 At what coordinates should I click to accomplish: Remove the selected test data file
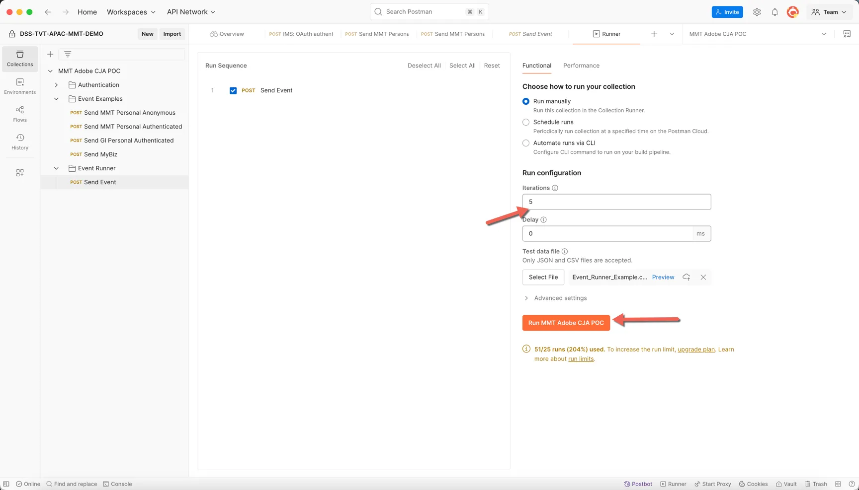[x=703, y=277]
